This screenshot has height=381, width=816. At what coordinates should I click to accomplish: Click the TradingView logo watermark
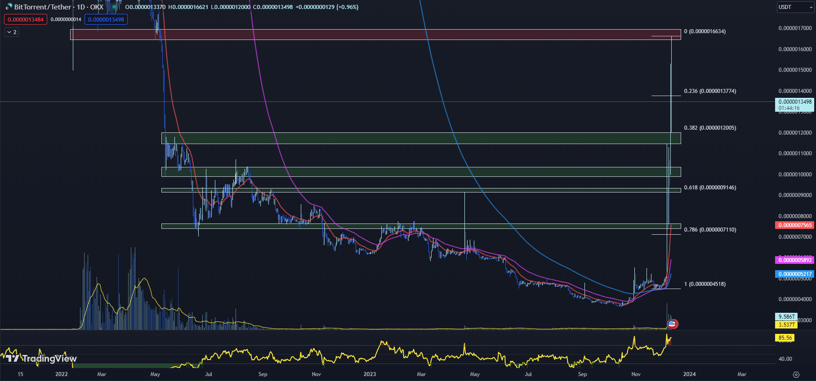41,358
